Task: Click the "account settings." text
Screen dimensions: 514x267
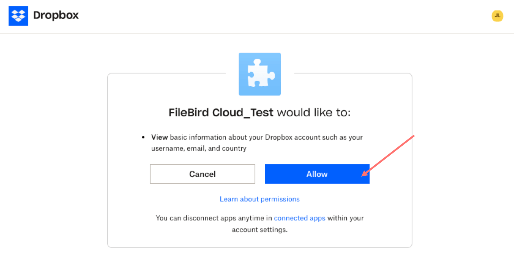Action: (259, 230)
